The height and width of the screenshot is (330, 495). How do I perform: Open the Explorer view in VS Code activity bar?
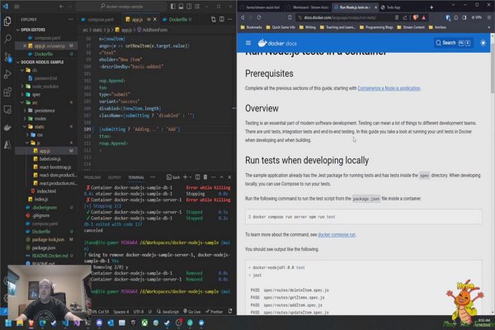pyautogui.click(x=7, y=21)
